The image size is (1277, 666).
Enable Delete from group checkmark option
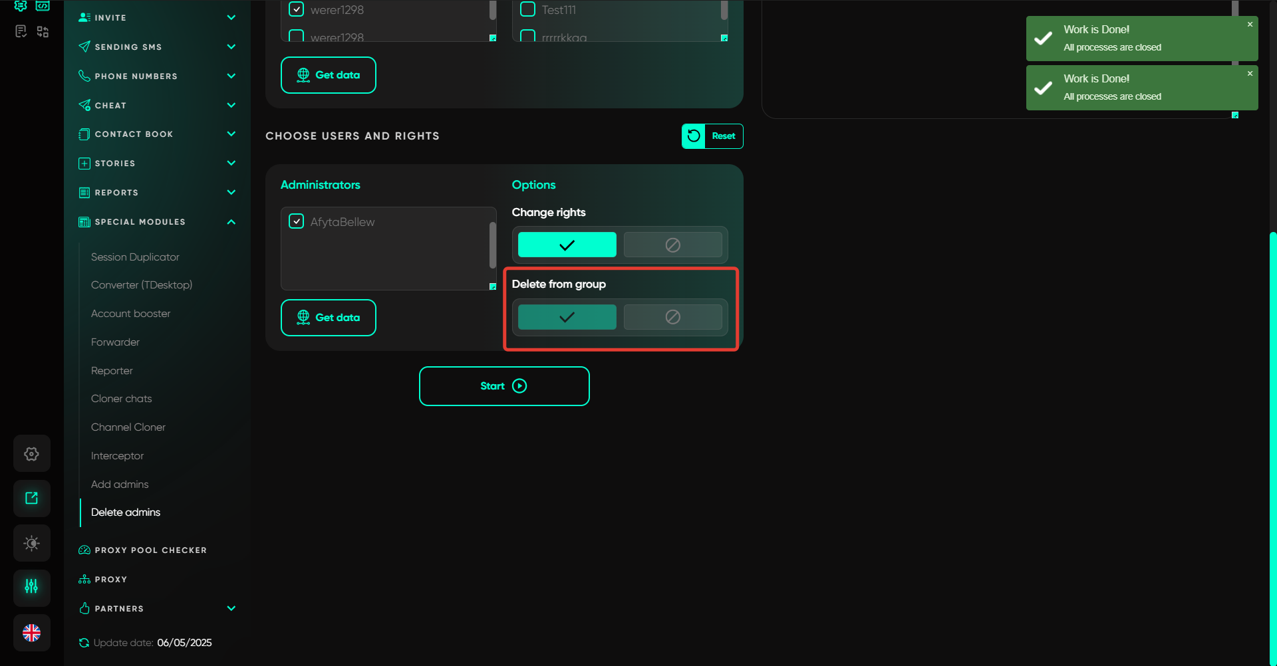(x=567, y=317)
